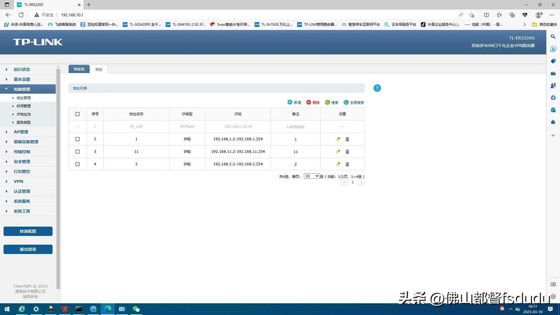Delete the 192.168.11.2 entry with trash icon

(347, 152)
